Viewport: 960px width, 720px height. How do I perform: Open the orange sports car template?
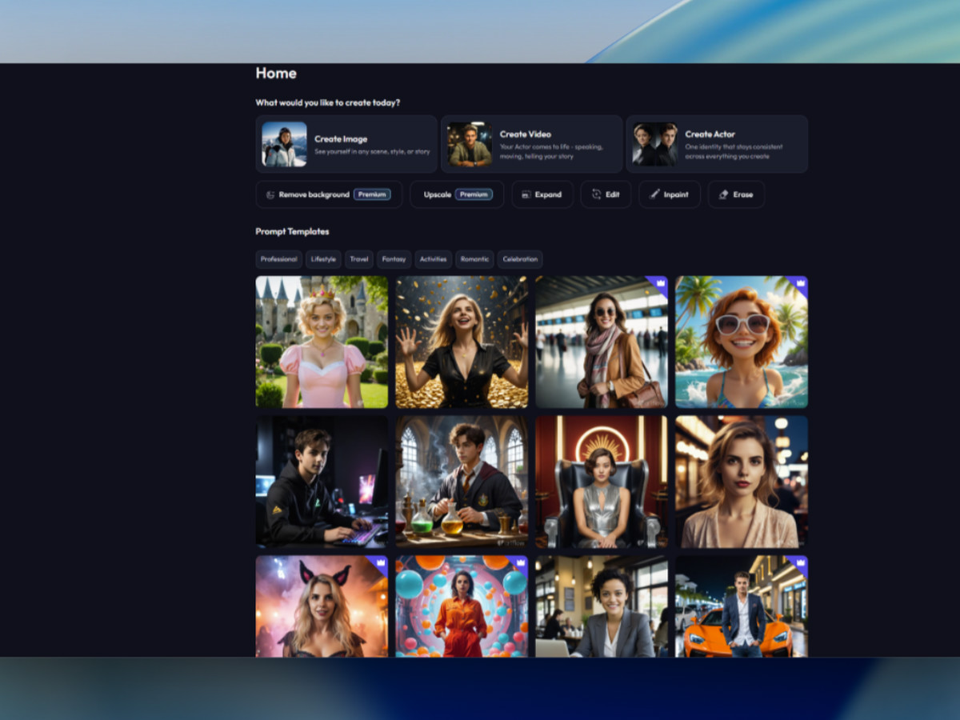pyautogui.click(x=742, y=606)
